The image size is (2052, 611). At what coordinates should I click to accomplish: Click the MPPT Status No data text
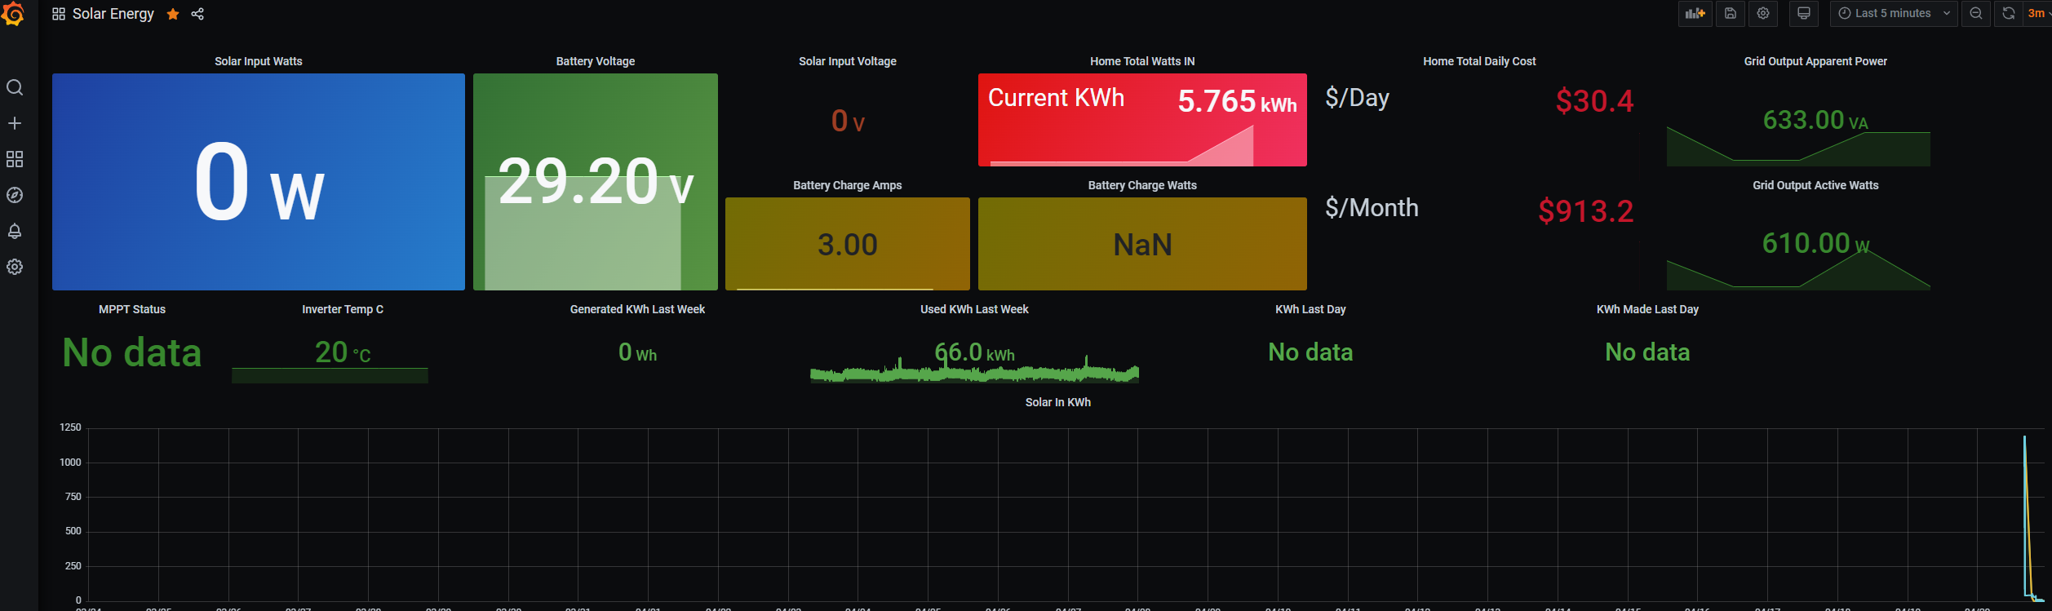click(x=132, y=353)
